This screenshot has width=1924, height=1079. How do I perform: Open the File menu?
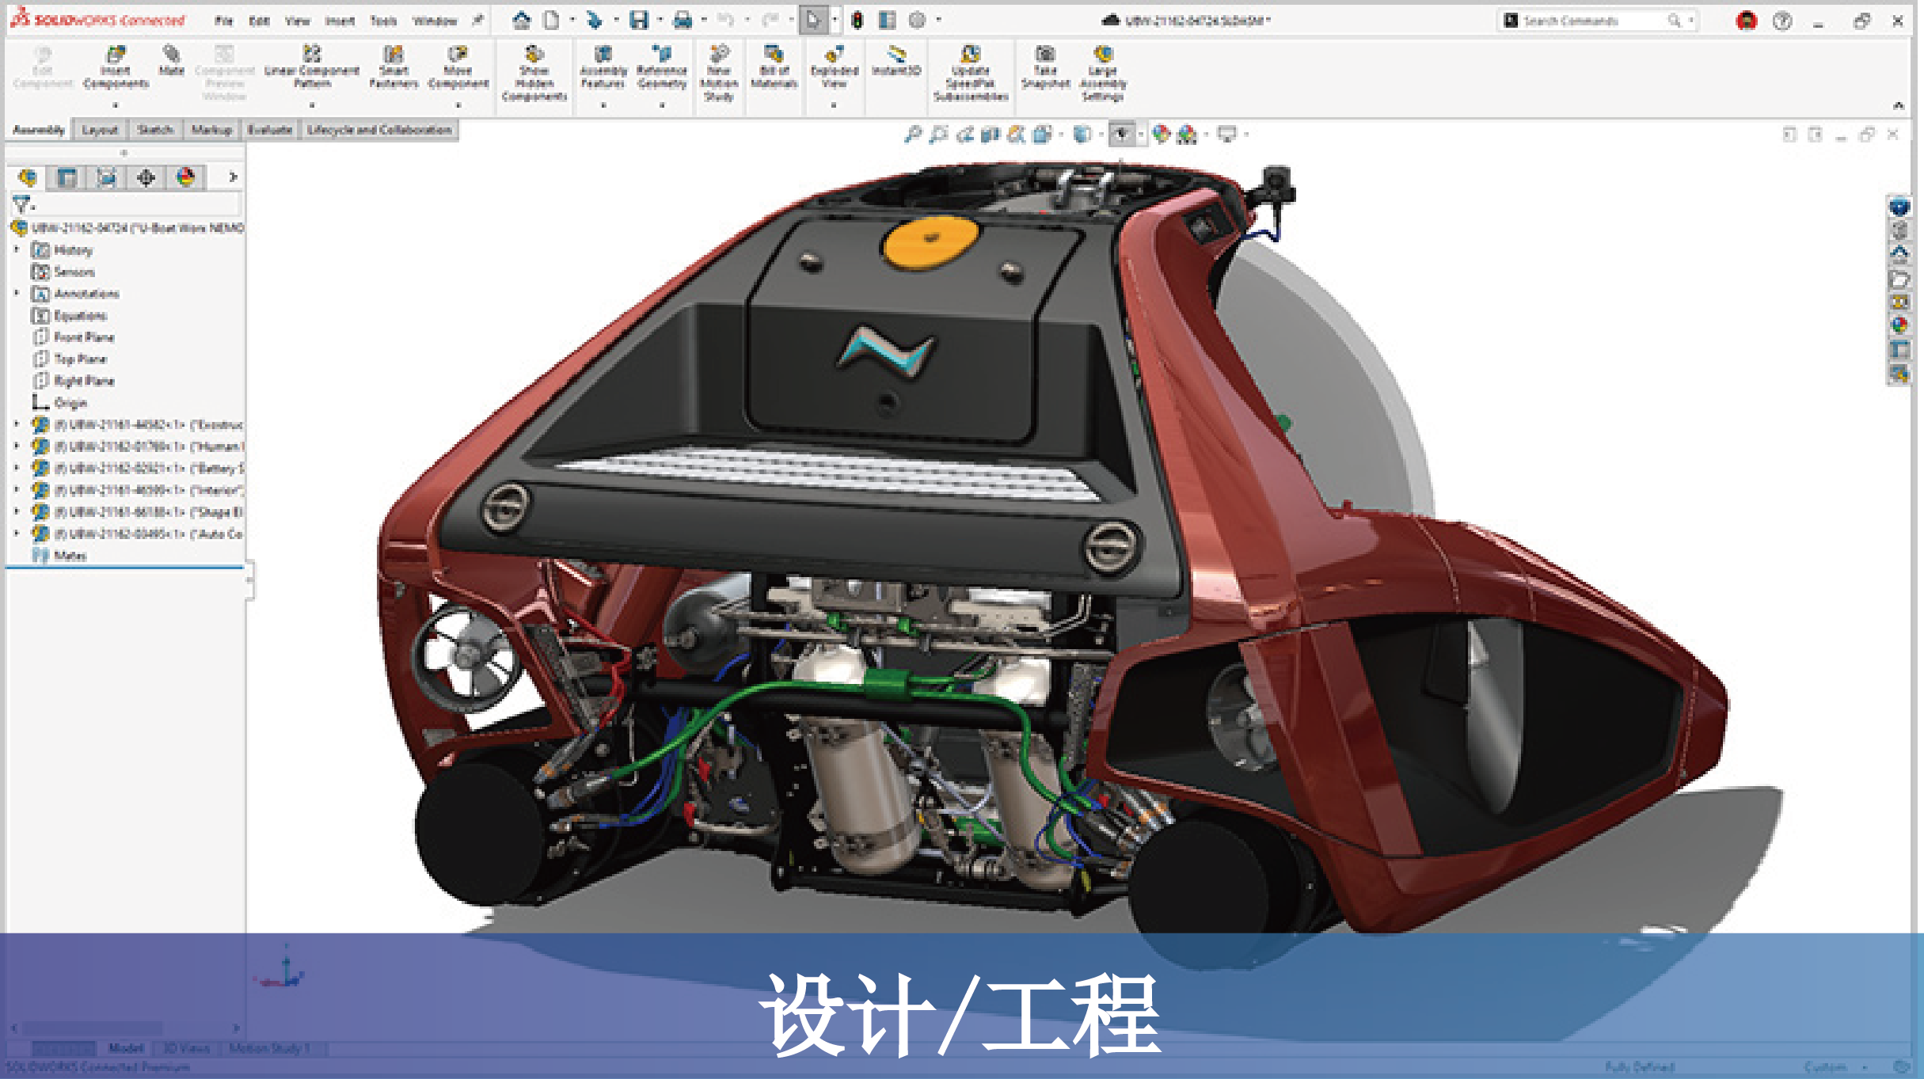click(224, 21)
